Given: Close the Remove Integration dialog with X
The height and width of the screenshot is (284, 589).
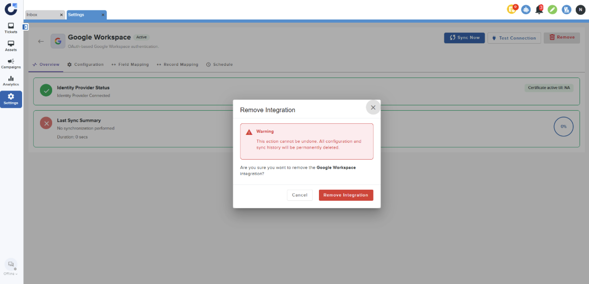Looking at the screenshot, I should (373, 107).
